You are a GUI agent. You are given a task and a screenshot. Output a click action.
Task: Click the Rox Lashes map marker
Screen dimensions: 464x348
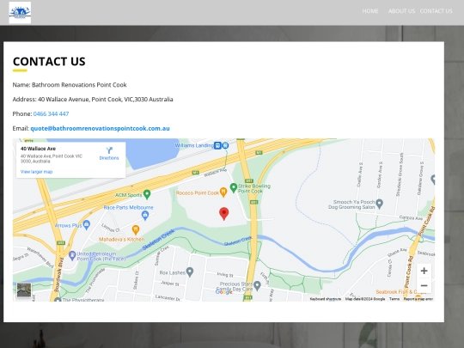tap(190, 272)
